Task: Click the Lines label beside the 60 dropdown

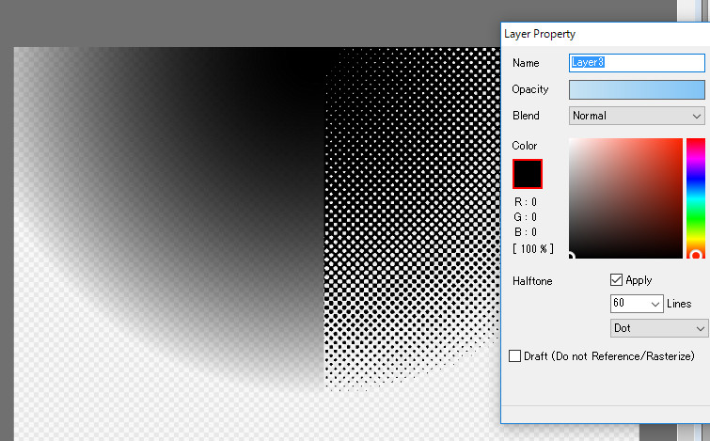Action: tap(679, 304)
